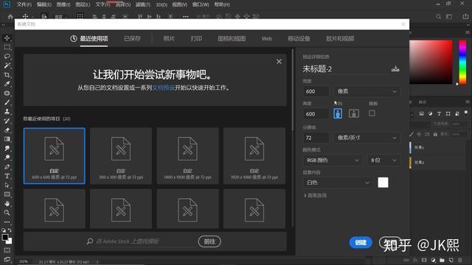The image size is (472, 265).
Task: Save document preset icon next to 未标题-2
Action: pos(395,68)
